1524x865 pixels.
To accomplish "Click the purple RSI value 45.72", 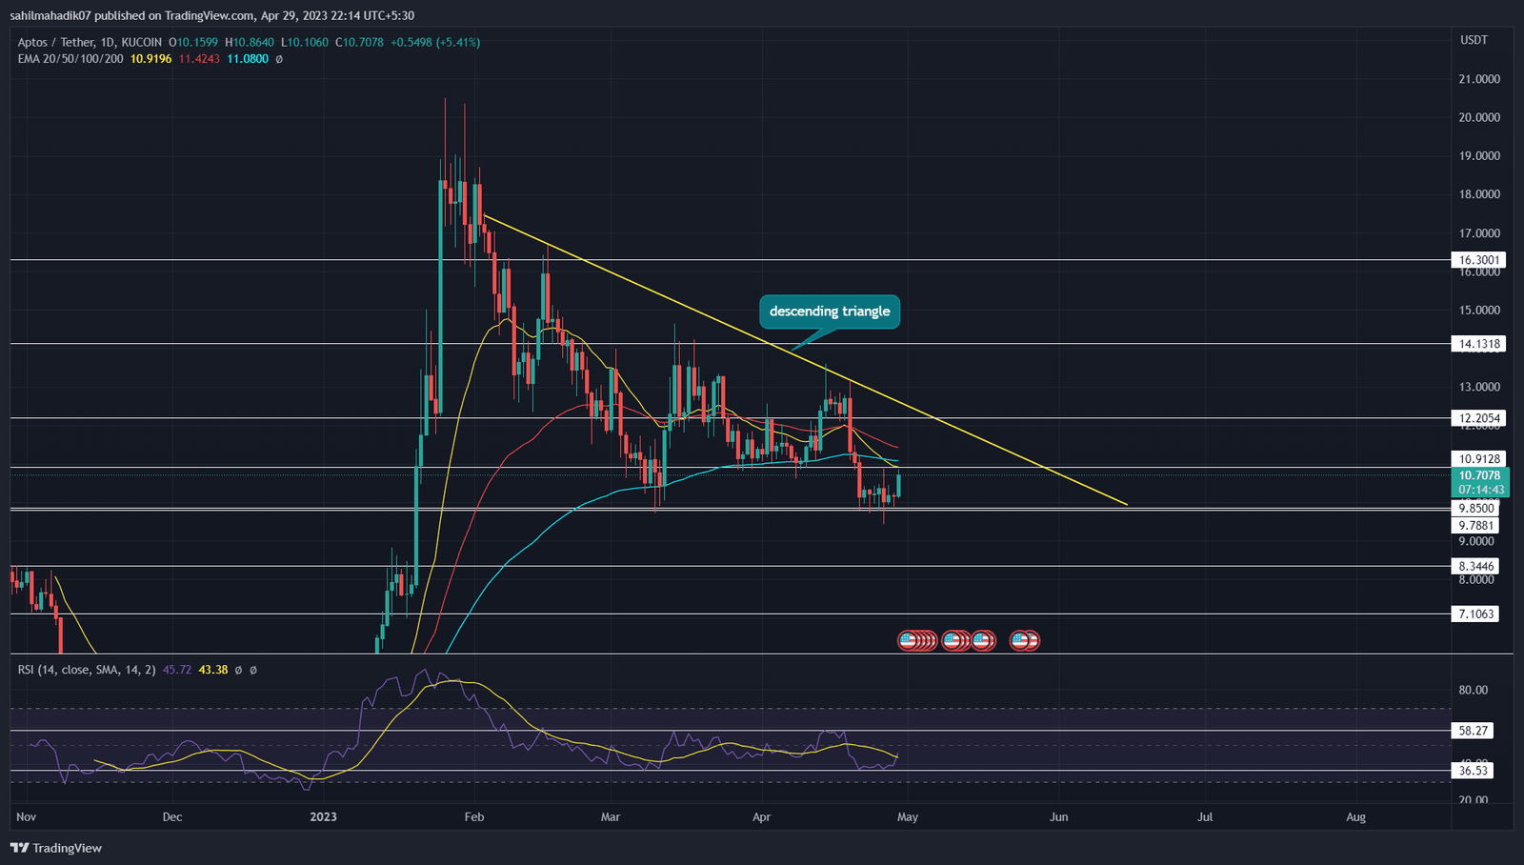I will click(177, 670).
